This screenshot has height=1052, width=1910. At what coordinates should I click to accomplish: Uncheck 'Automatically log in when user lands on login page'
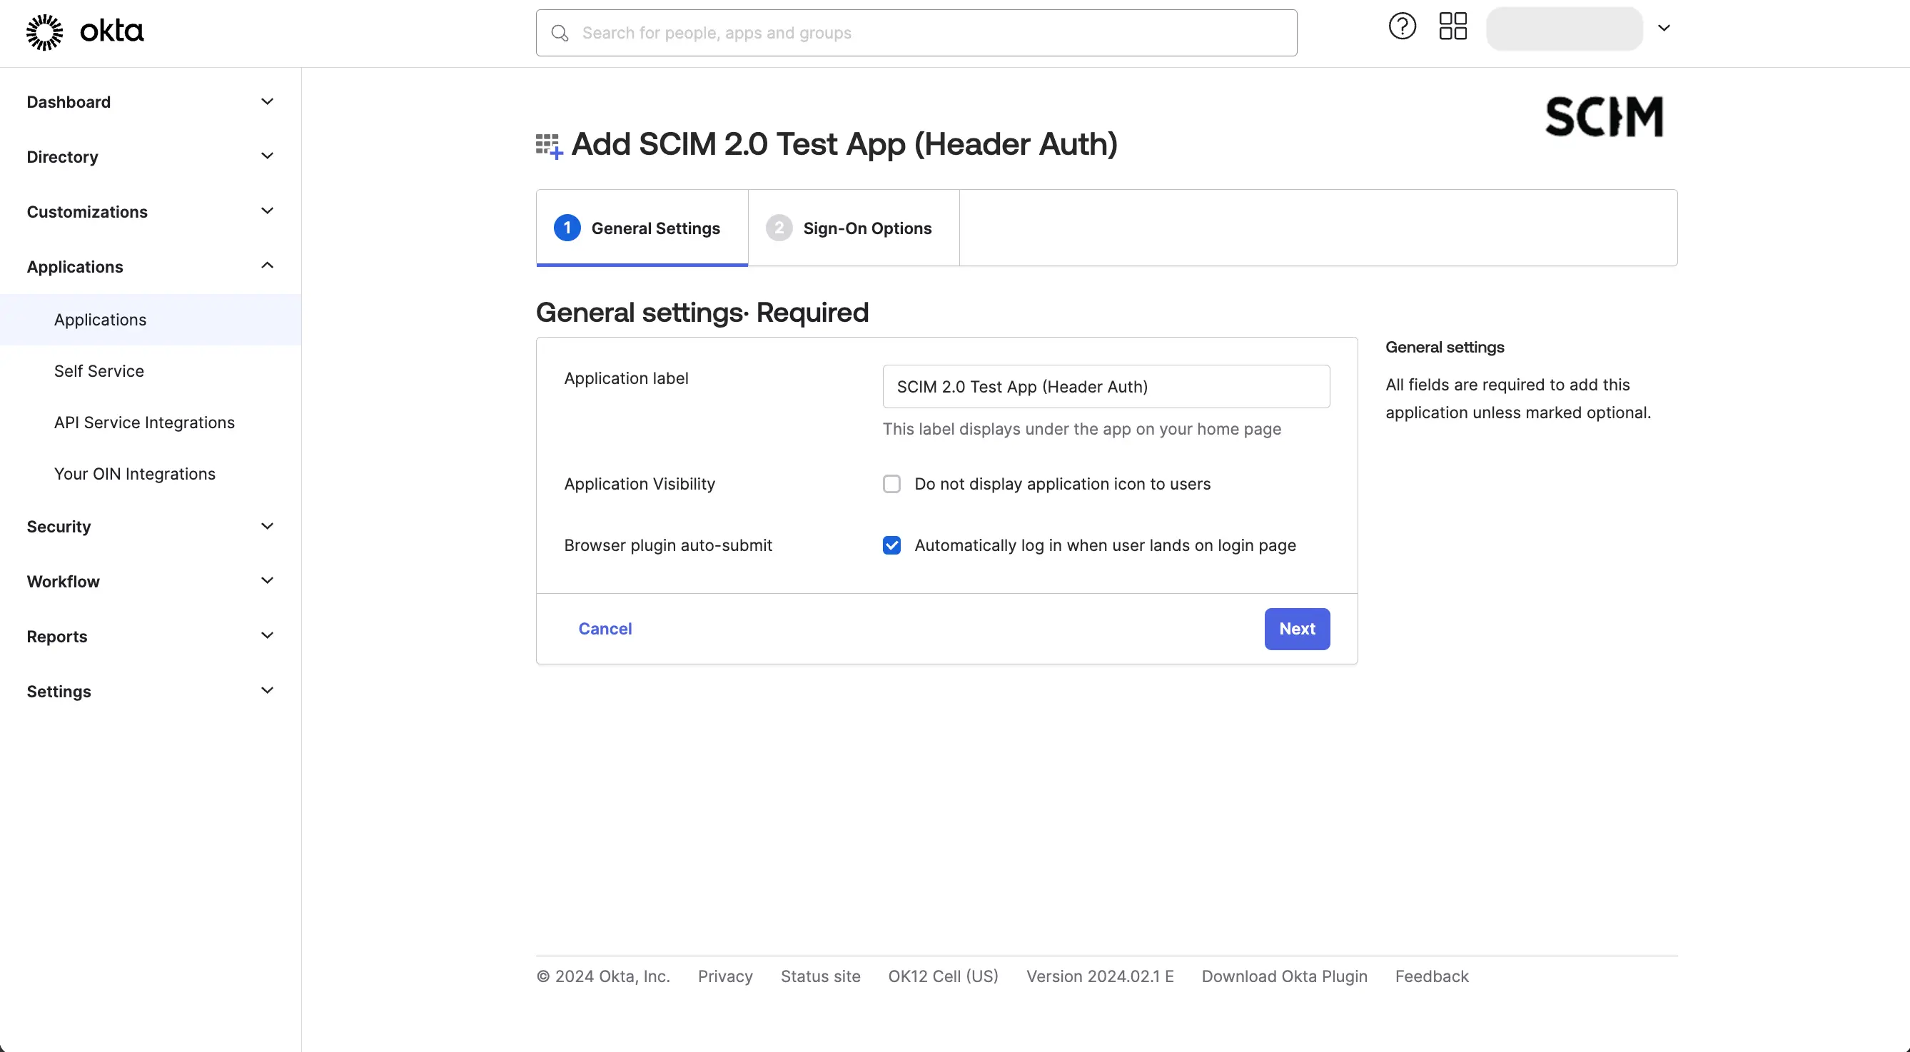point(891,545)
